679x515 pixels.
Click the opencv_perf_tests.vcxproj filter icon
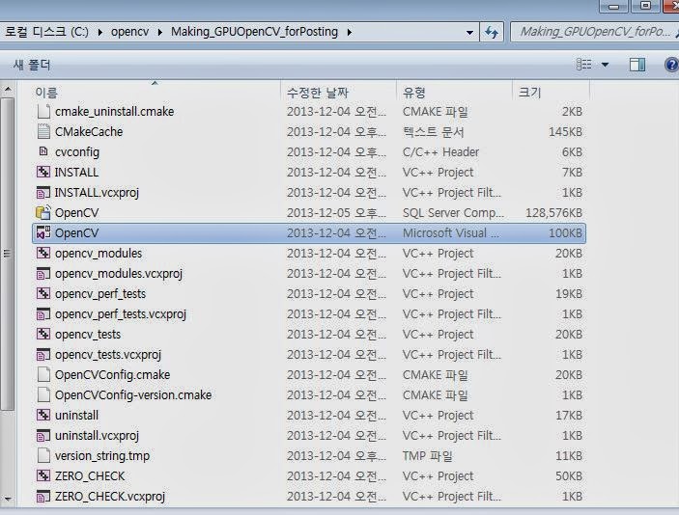point(43,313)
